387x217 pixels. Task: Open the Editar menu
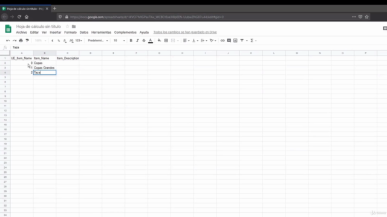point(34,33)
